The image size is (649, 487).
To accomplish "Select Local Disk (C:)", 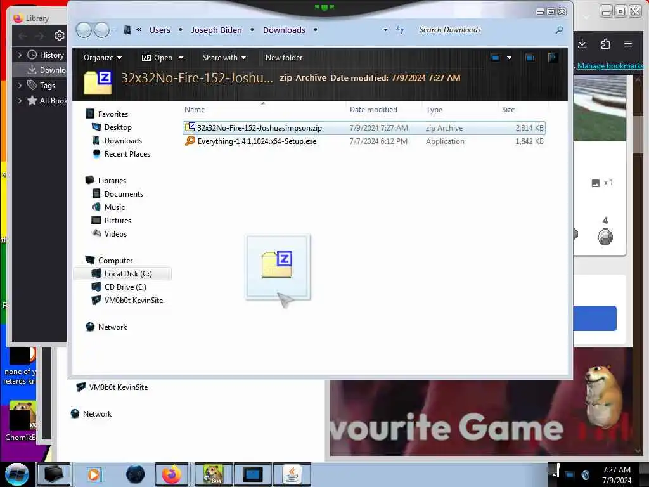I will coord(122,274).
